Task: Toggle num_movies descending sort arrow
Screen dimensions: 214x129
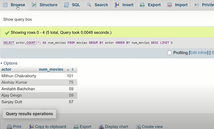Action: tap(68, 70)
